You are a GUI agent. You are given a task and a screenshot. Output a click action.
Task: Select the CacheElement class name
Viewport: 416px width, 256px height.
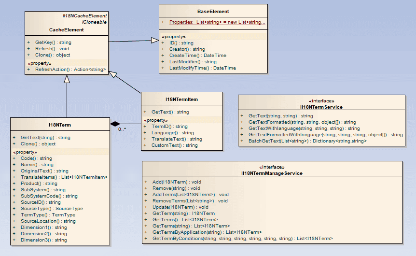click(67, 29)
